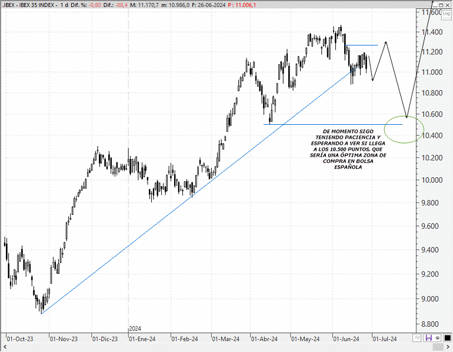Click the 10.600 price axis label
453x352 pixels.
[432, 114]
